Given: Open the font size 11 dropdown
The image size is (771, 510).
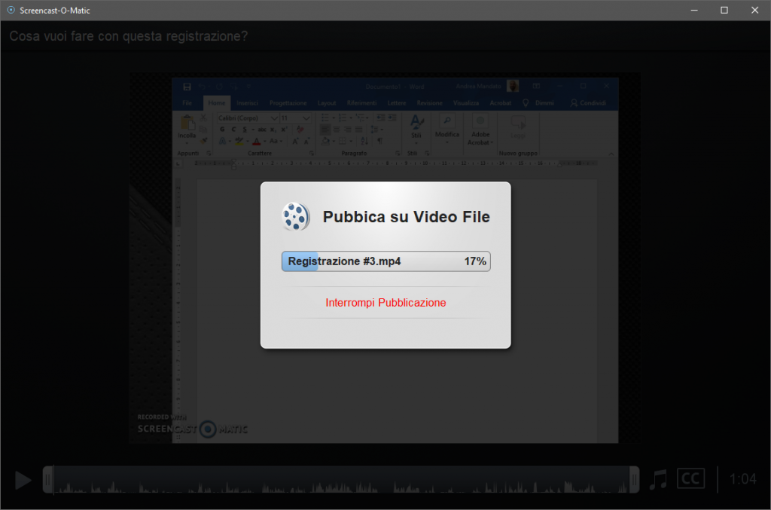Looking at the screenshot, I should tap(306, 118).
